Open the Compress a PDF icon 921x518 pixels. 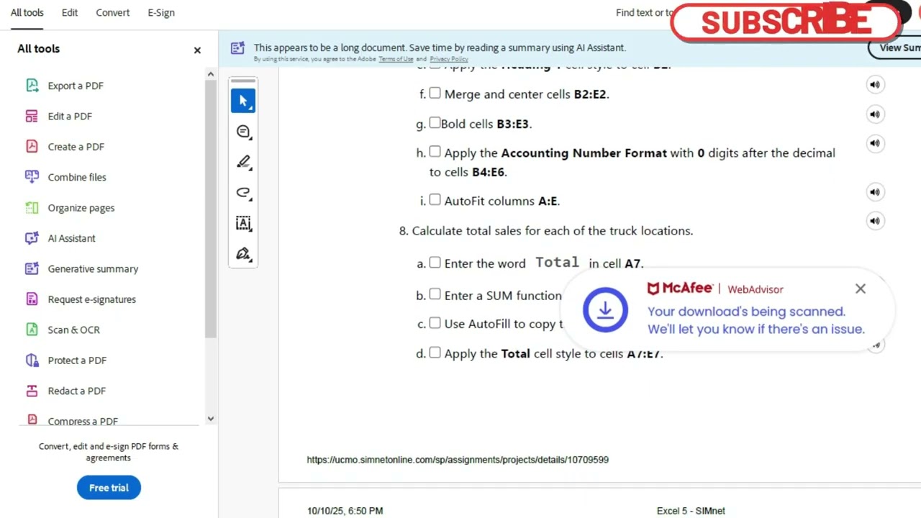coord(32,420)
